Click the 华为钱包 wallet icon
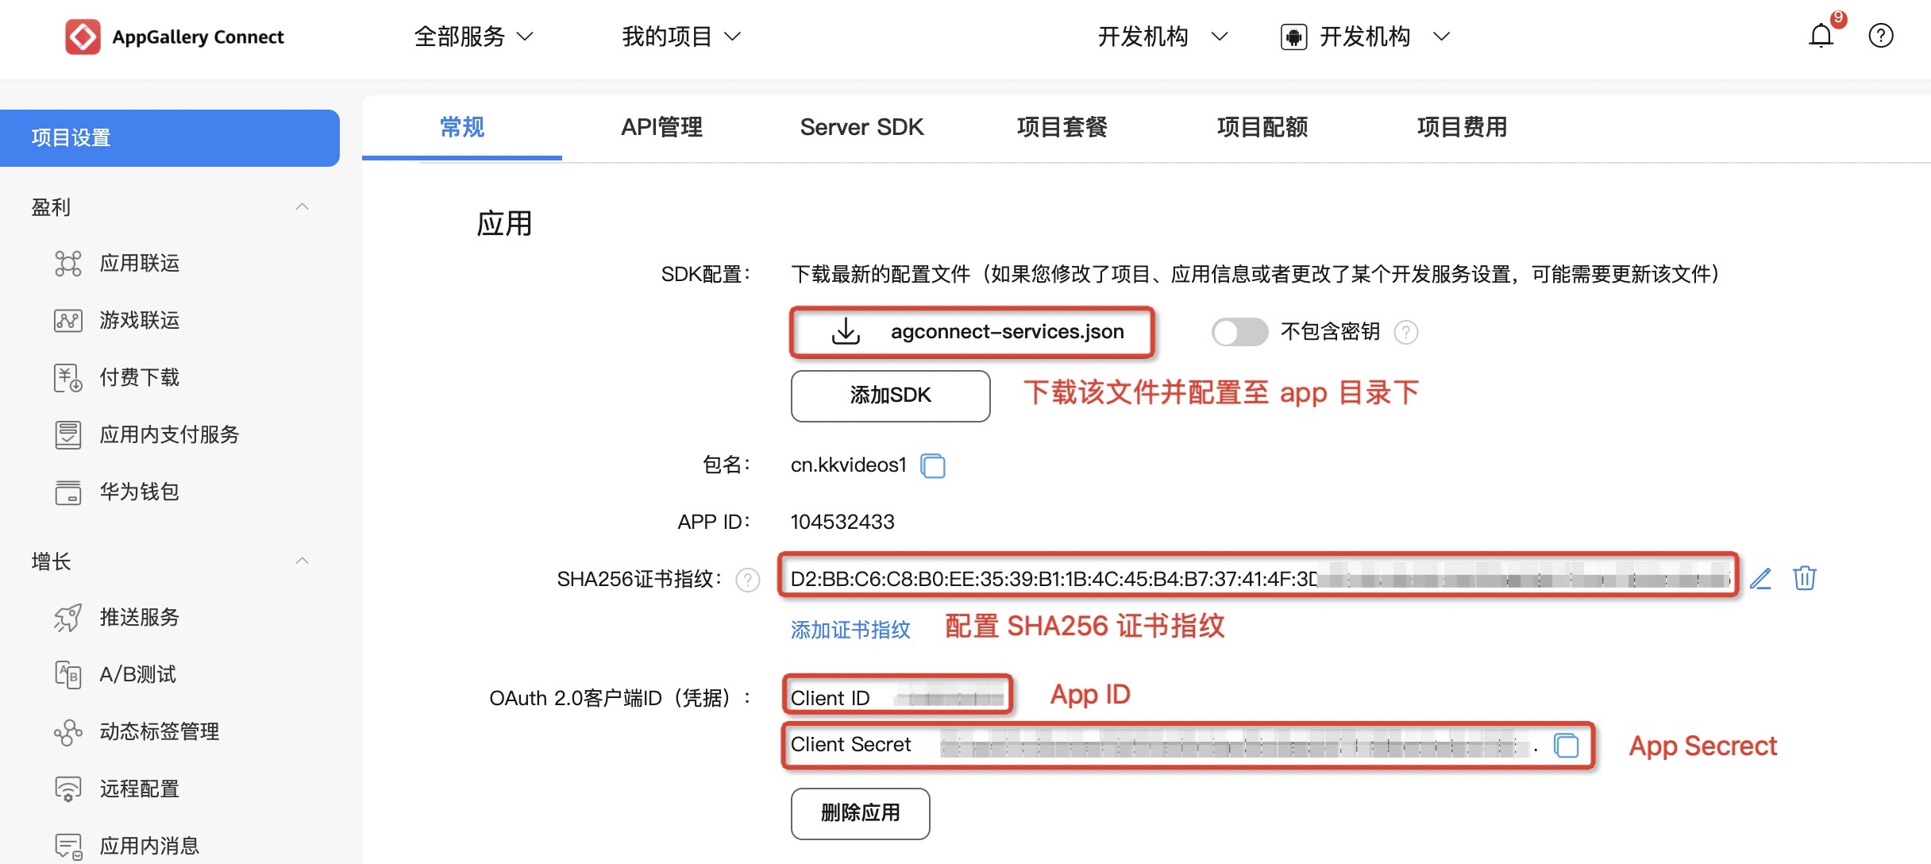 click(68, 492)
